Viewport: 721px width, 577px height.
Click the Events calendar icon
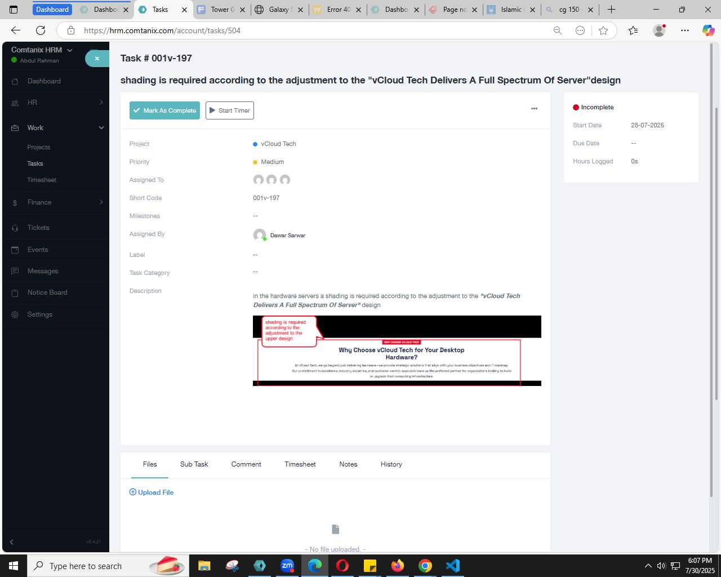coord(15,250)
